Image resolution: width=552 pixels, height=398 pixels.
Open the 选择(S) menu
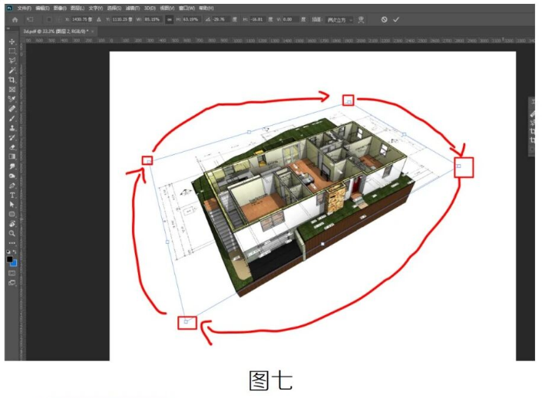click(114, 8)
